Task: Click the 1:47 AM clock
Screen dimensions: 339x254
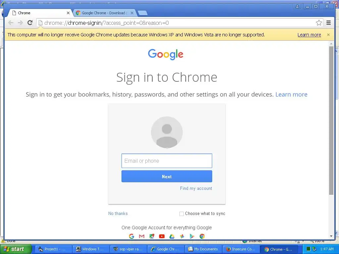Action: point(327,249)
